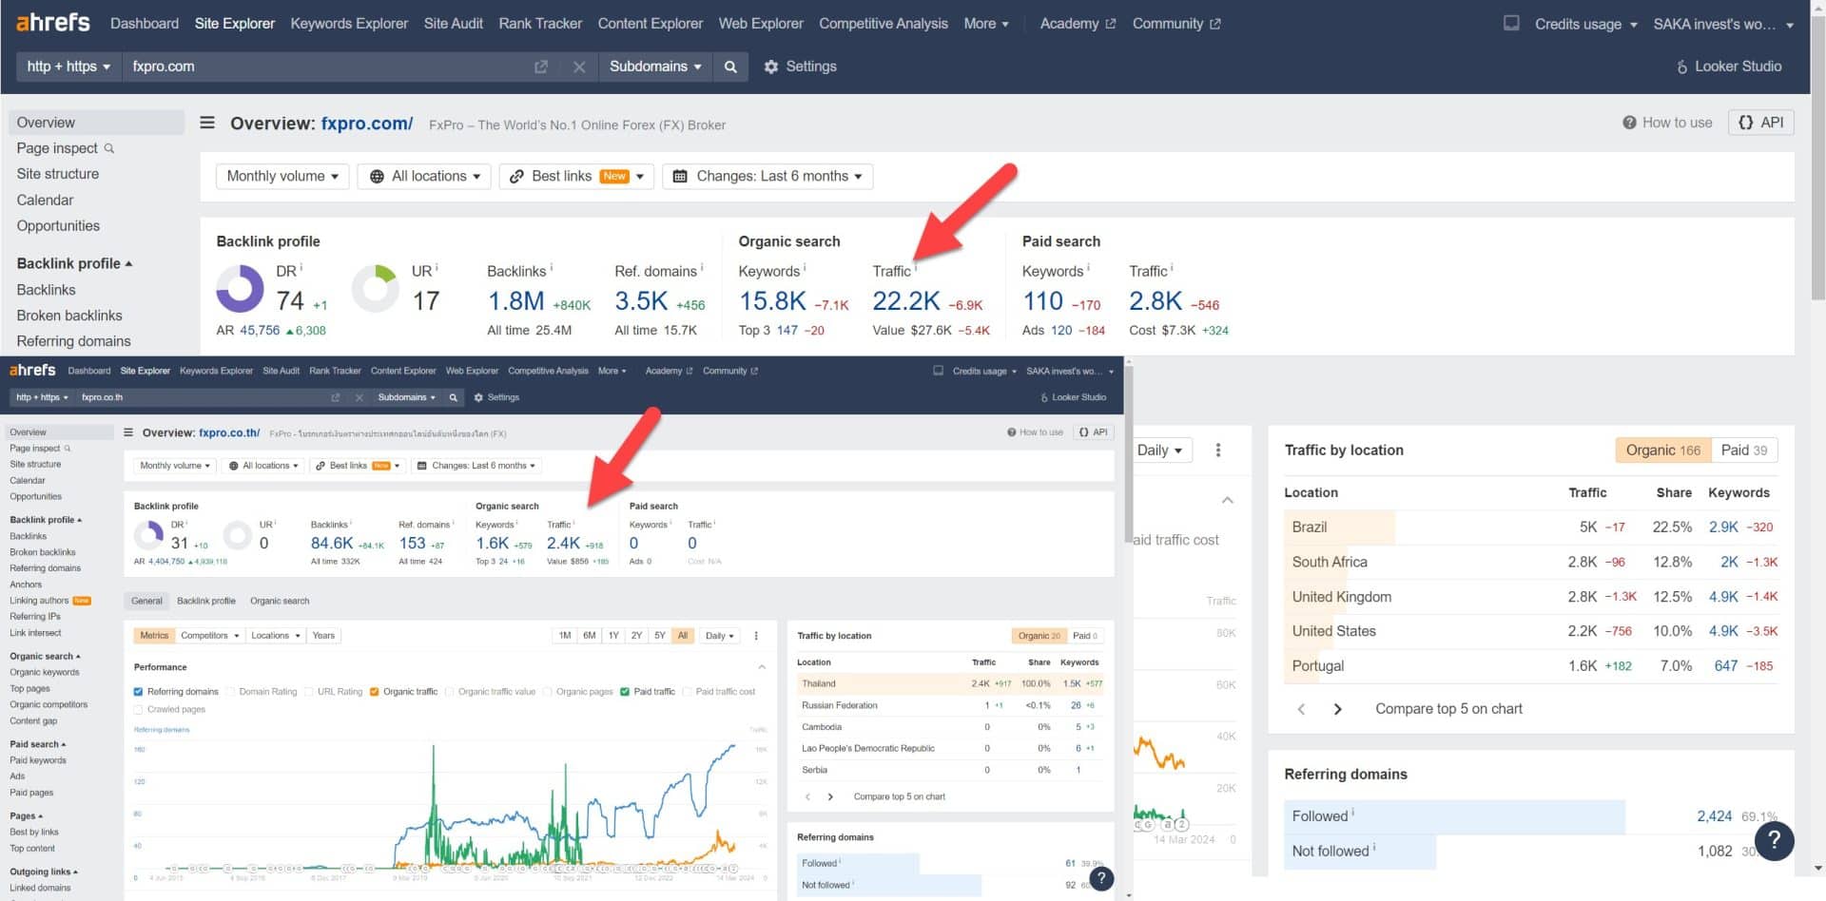Open Looker Studio from the fxpro.com header
This screenshot has width=1826, height=901.
coord(1728,67)
